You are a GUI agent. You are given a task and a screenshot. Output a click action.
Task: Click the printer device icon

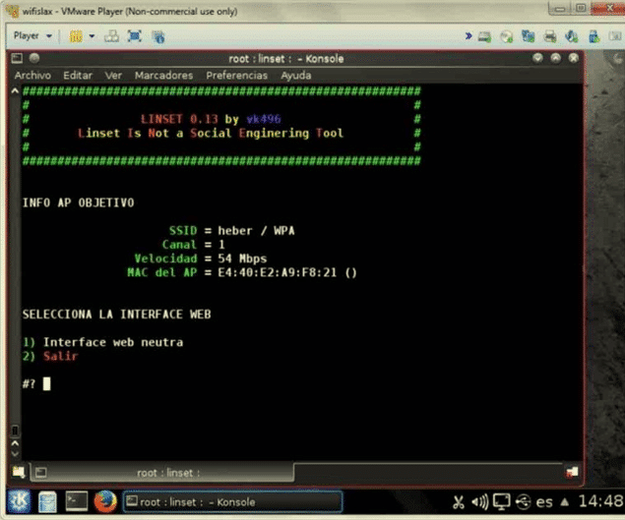(x=550, y=36)
